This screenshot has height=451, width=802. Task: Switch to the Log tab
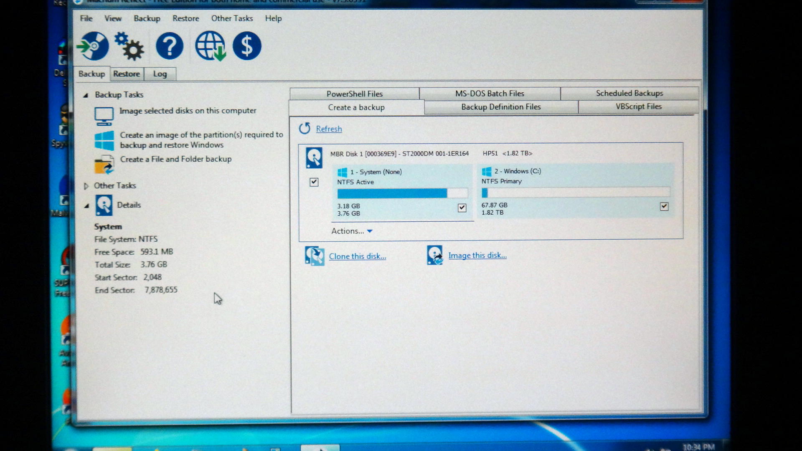(160, 74)
